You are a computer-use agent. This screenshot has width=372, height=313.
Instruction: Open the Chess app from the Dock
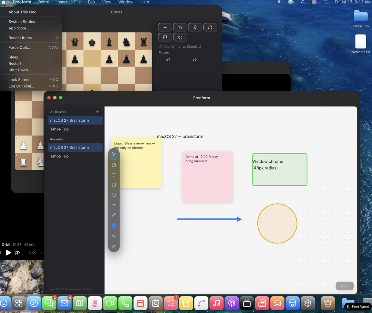coord(328,303)
